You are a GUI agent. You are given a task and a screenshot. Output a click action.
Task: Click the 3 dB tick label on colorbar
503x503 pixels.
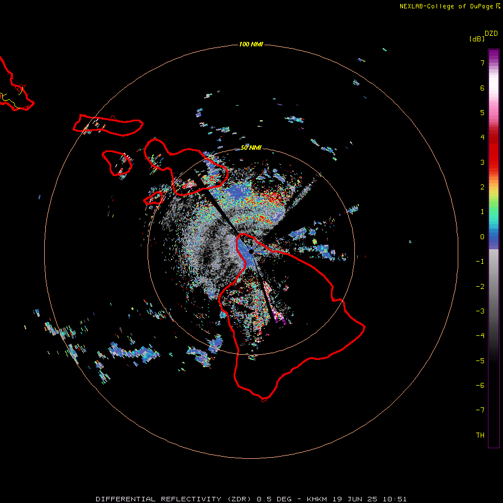482,162
